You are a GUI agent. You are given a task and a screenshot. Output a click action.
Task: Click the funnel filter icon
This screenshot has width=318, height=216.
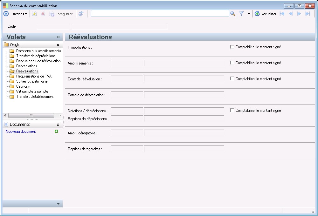pos(241,14)
